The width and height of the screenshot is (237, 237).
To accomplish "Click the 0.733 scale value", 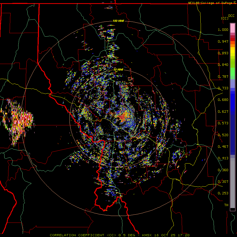I will pos(223,88).
